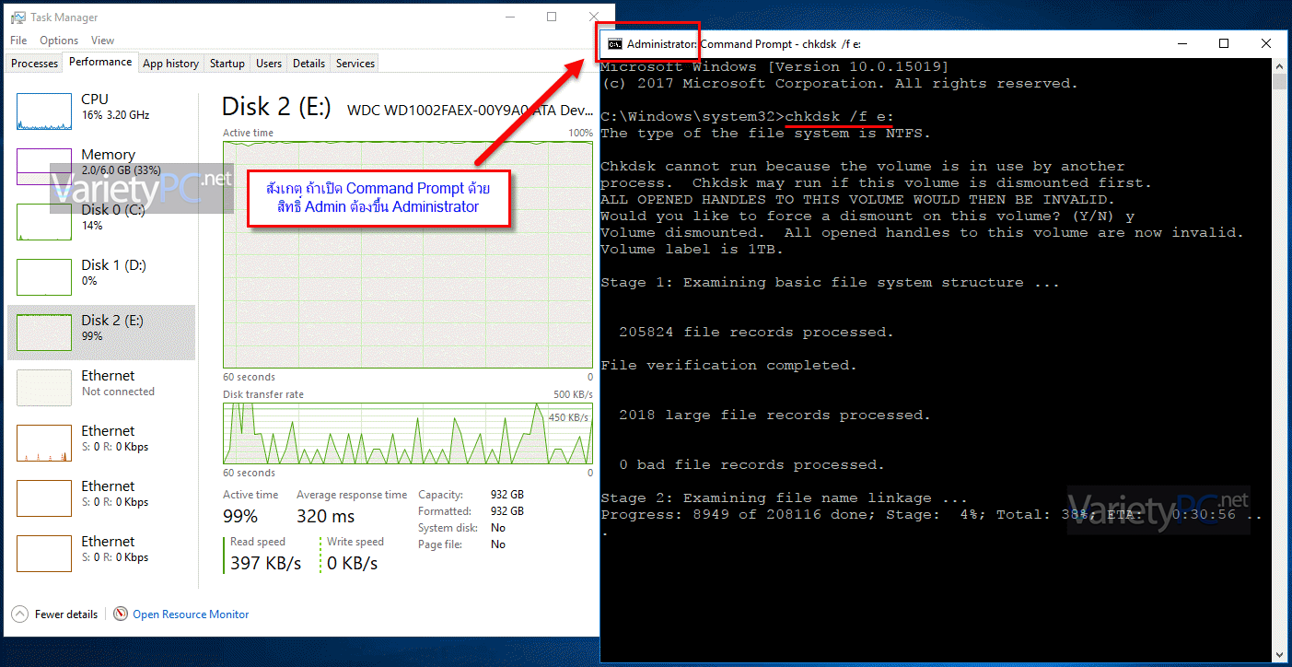This screenshot has width=1292, height=667.
Task: Select the CPU usage graph thumbnail
Action: [44, 111]
